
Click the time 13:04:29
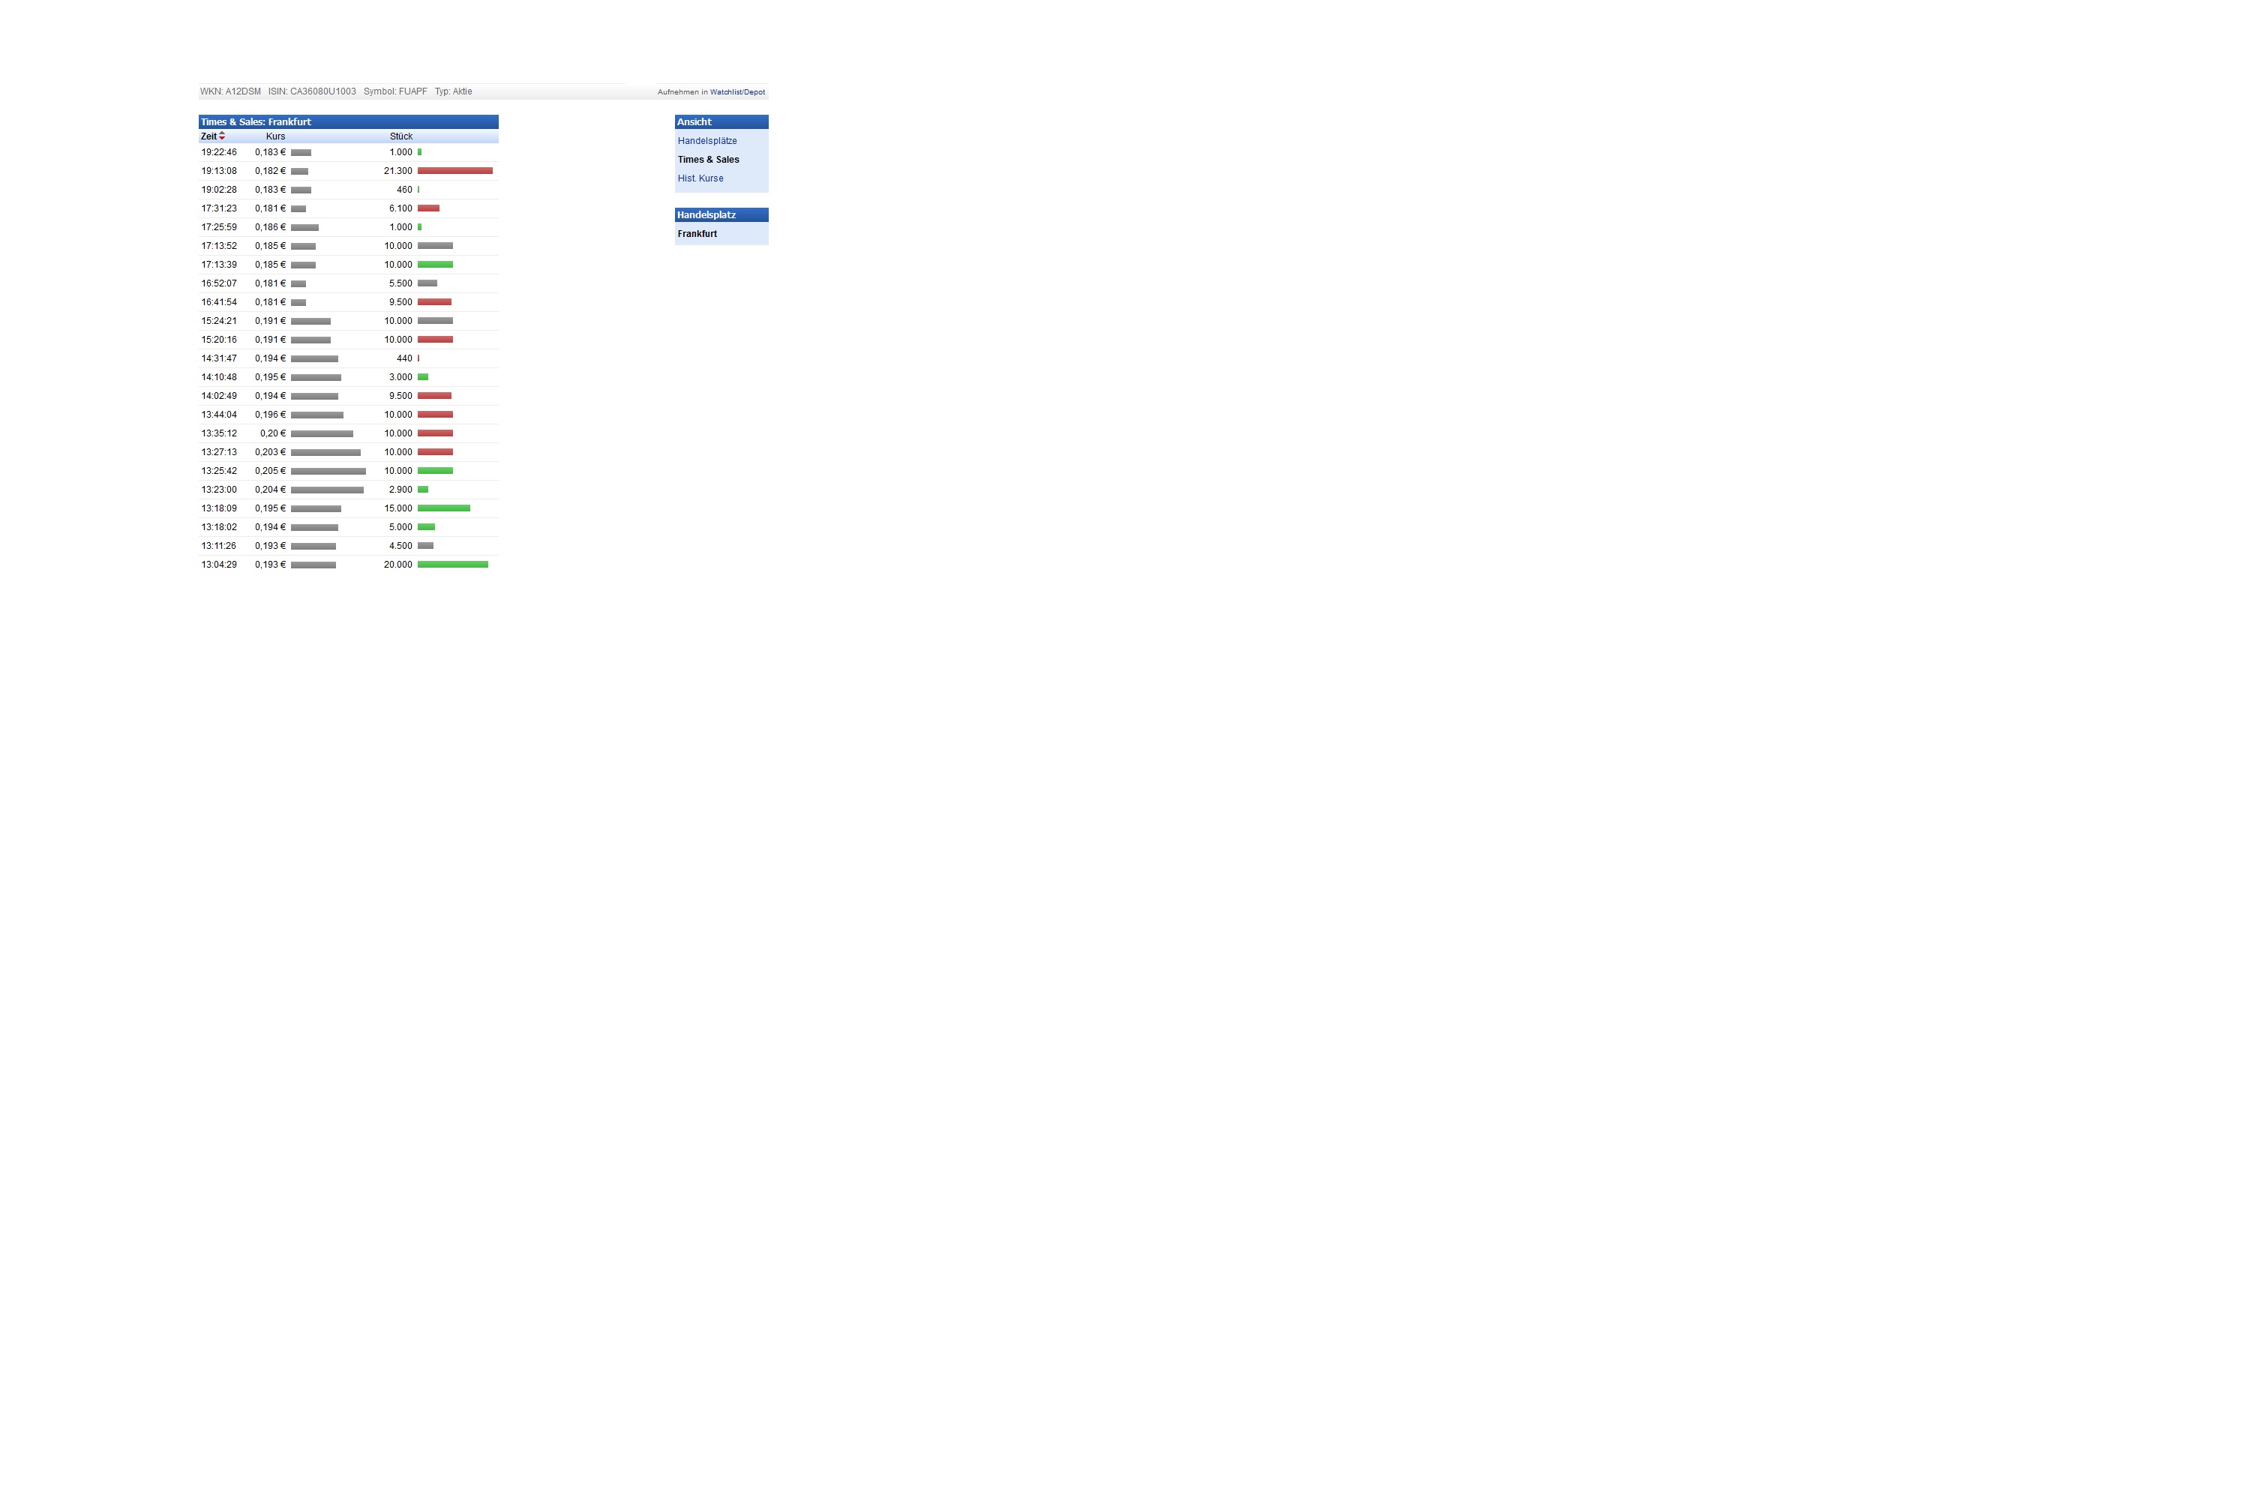(218, 565)
